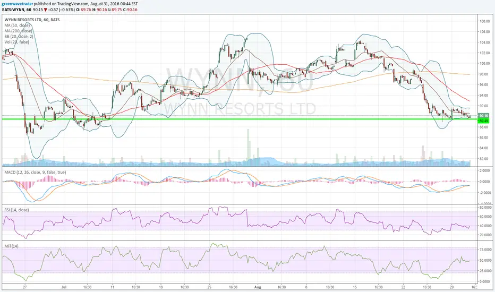This screenshot has width=495, height=292.
Task: Click the Jul label on time axis
Action: [64, 287]
